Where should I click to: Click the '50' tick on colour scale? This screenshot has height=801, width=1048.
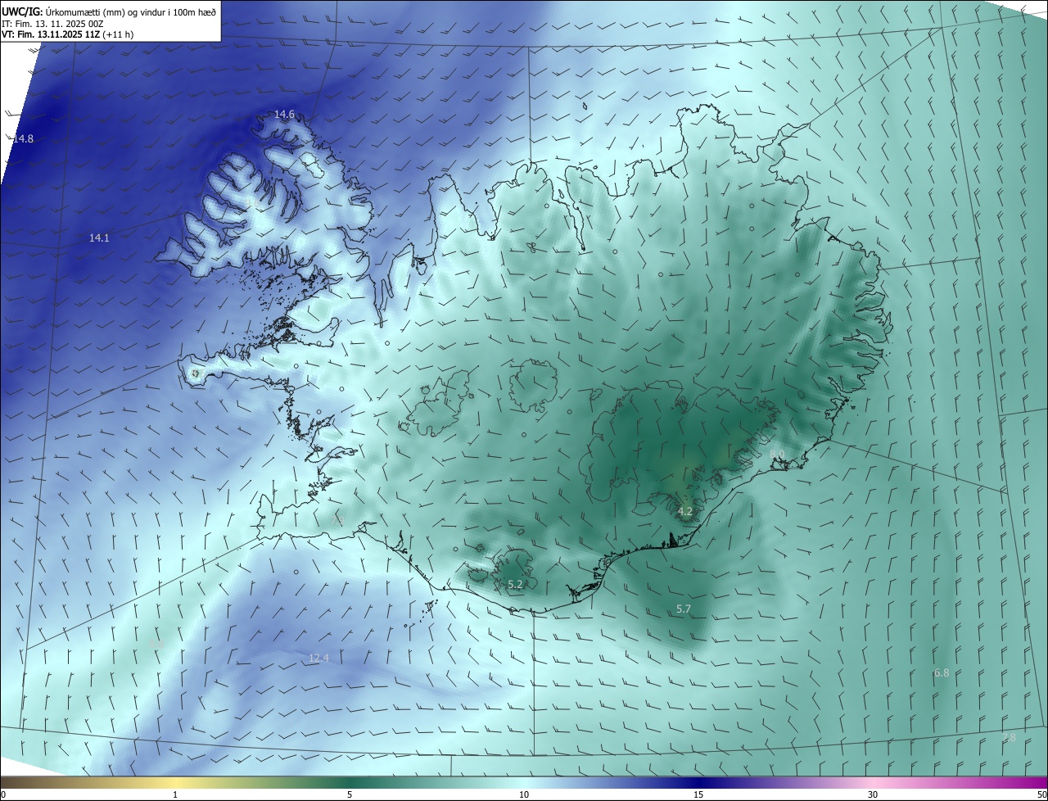click(x=1041, y=794)
